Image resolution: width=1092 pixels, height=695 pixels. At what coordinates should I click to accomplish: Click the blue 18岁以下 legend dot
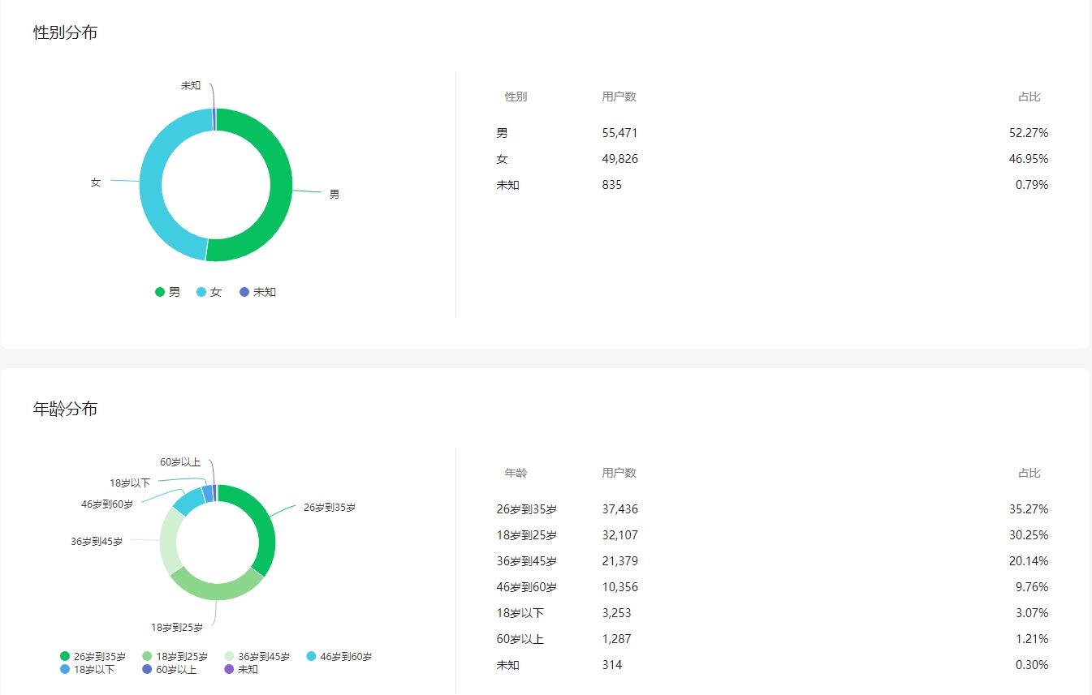[x=65, y=669]
